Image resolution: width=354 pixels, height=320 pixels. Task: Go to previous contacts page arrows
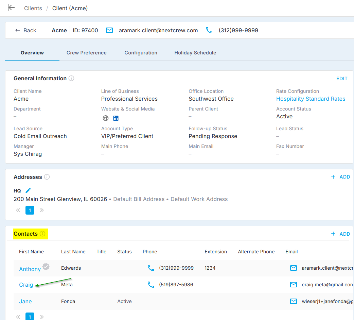click(x=18, y=317)
